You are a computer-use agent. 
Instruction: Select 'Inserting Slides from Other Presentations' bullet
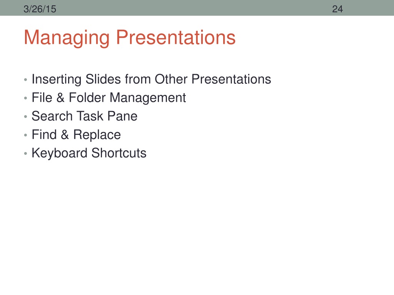[151, 79]
